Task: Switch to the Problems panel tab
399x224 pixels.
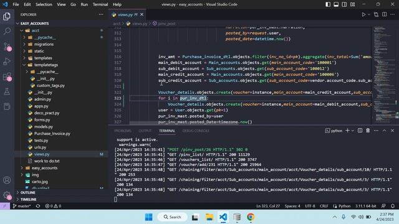Action: pyautogui.click(x=123, y=131)
